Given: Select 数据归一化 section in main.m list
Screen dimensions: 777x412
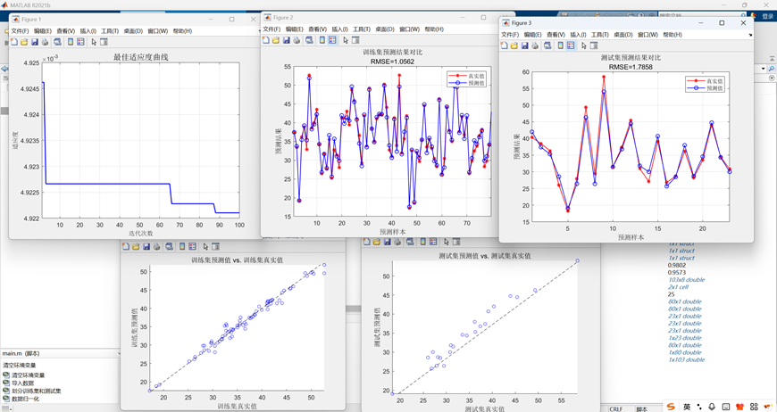Looking at the screenshot, I should pos(25,399).
